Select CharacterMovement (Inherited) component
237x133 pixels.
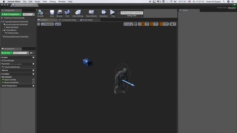coord(16,37)
